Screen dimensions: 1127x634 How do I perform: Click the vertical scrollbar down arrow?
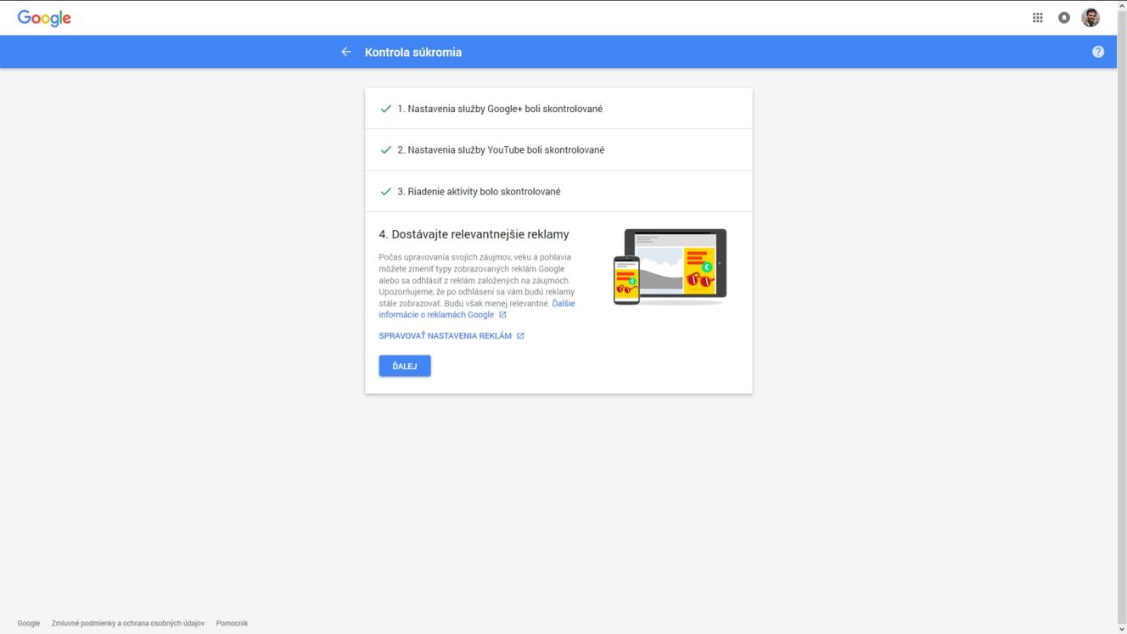1122,629
